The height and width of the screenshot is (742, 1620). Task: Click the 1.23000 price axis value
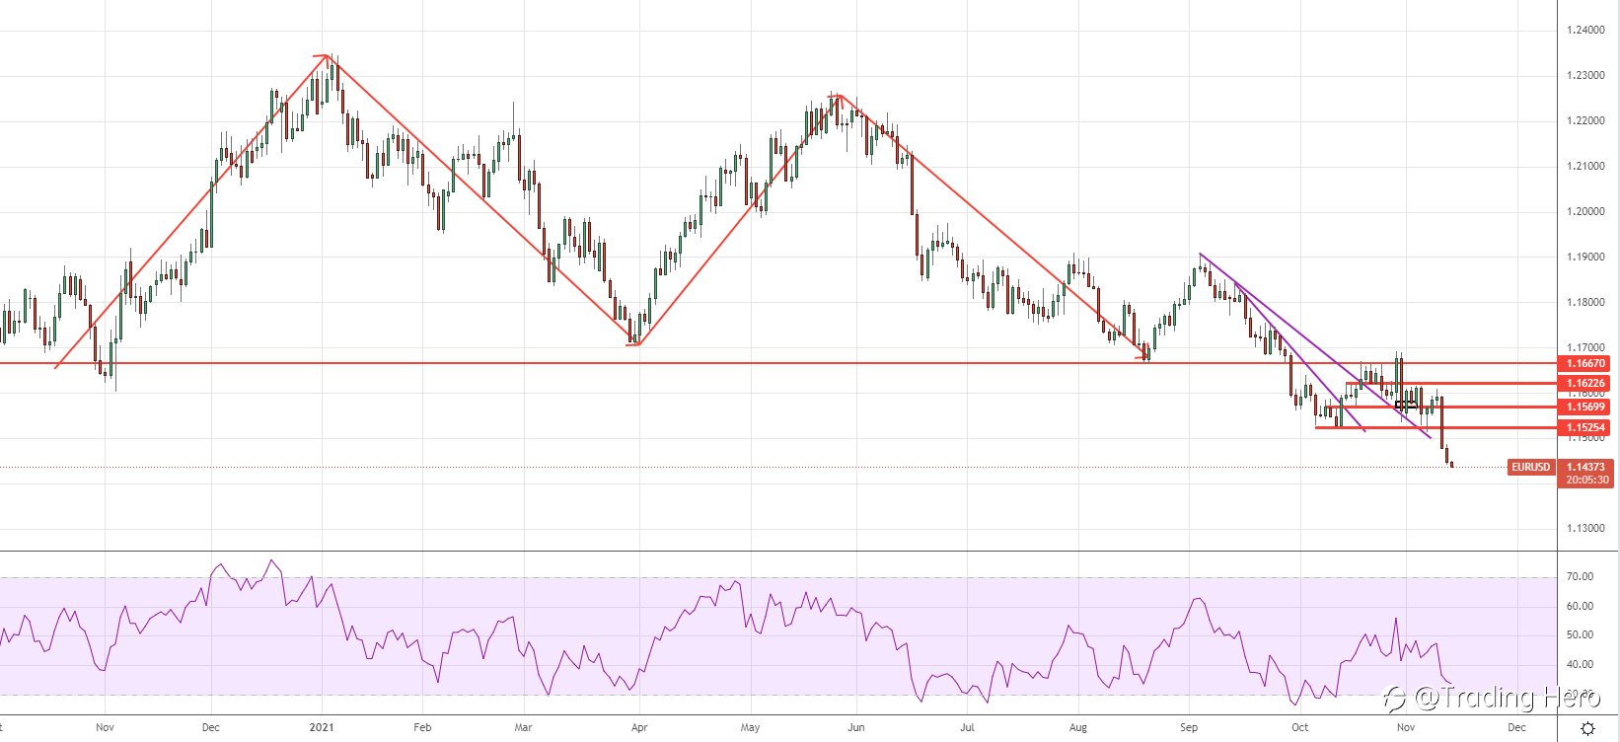point(1585,75)
